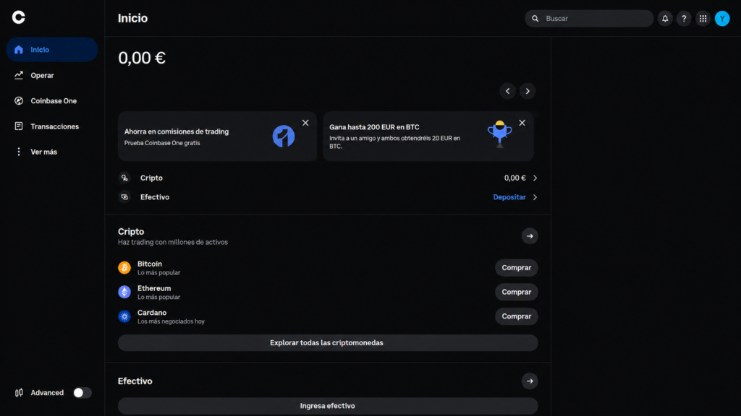Screen dimensions: 741x416
Task: Click the 0,00 € total balance
Action: pos(142,58)
